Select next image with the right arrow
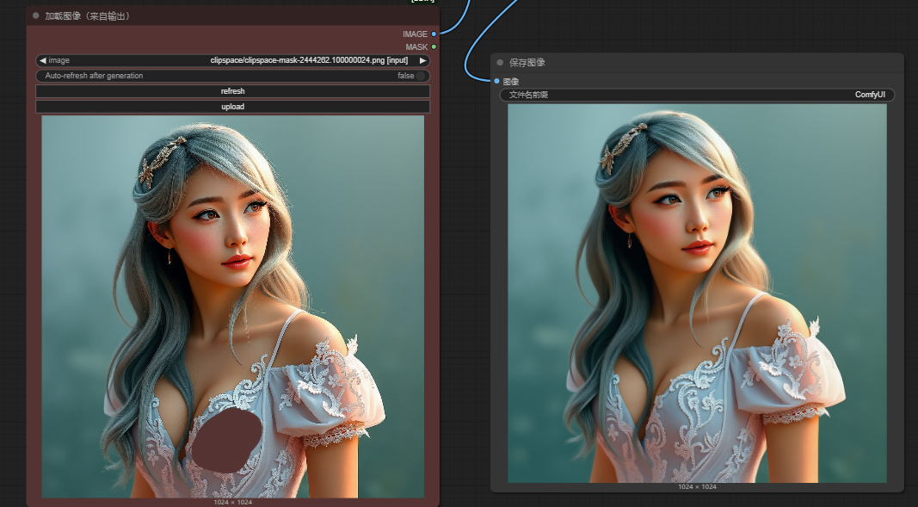The width and height of the screenshot is (918, 507). click(x=422, y=60)
